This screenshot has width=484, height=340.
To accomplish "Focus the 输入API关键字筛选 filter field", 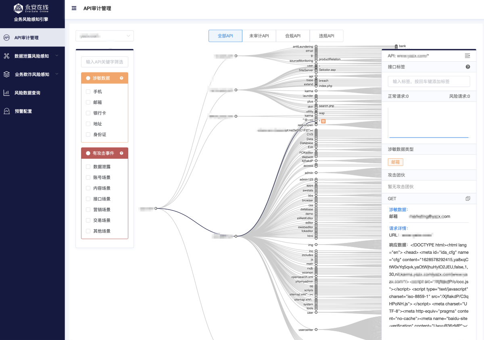I will (104, 62).
